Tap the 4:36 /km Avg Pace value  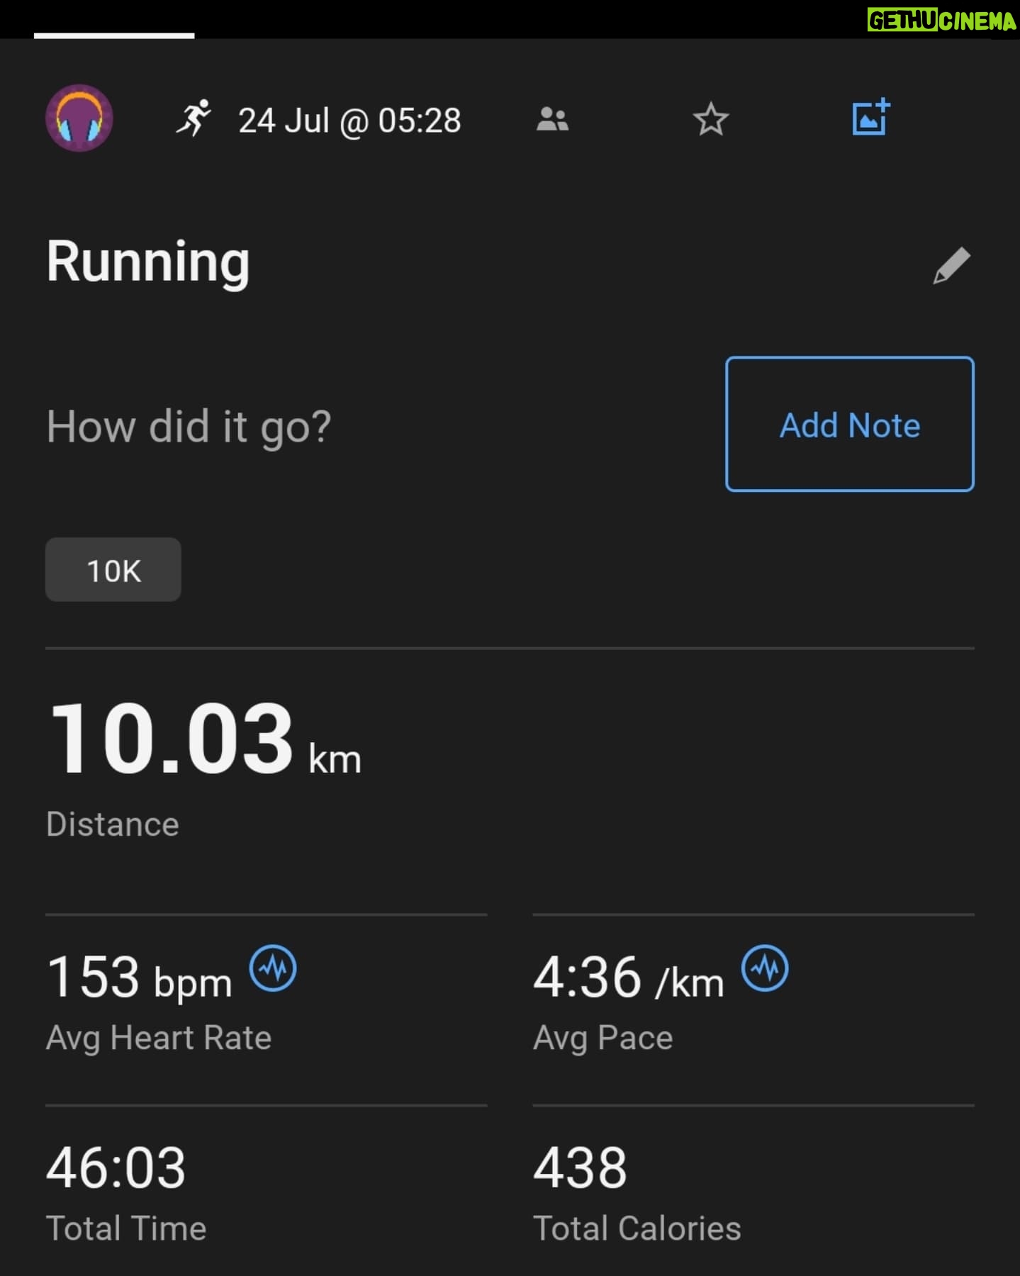pyautogui.click(x=629, y=978)
